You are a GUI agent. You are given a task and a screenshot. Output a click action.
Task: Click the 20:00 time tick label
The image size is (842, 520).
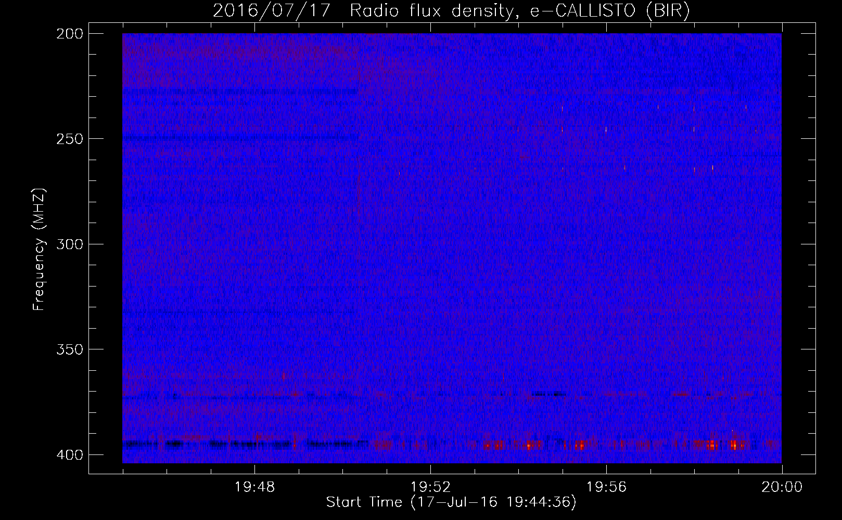point(782,487)
